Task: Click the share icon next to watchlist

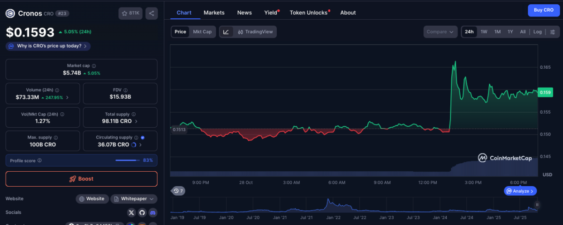Action: [152, 14]
